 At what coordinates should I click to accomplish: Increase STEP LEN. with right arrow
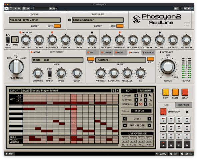pyautogui.click(x=145, y=104)
